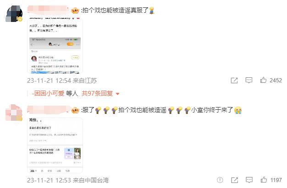Click the dropdown arrow after 共97条回复
The image size is (287, 188).
[118, 94]
